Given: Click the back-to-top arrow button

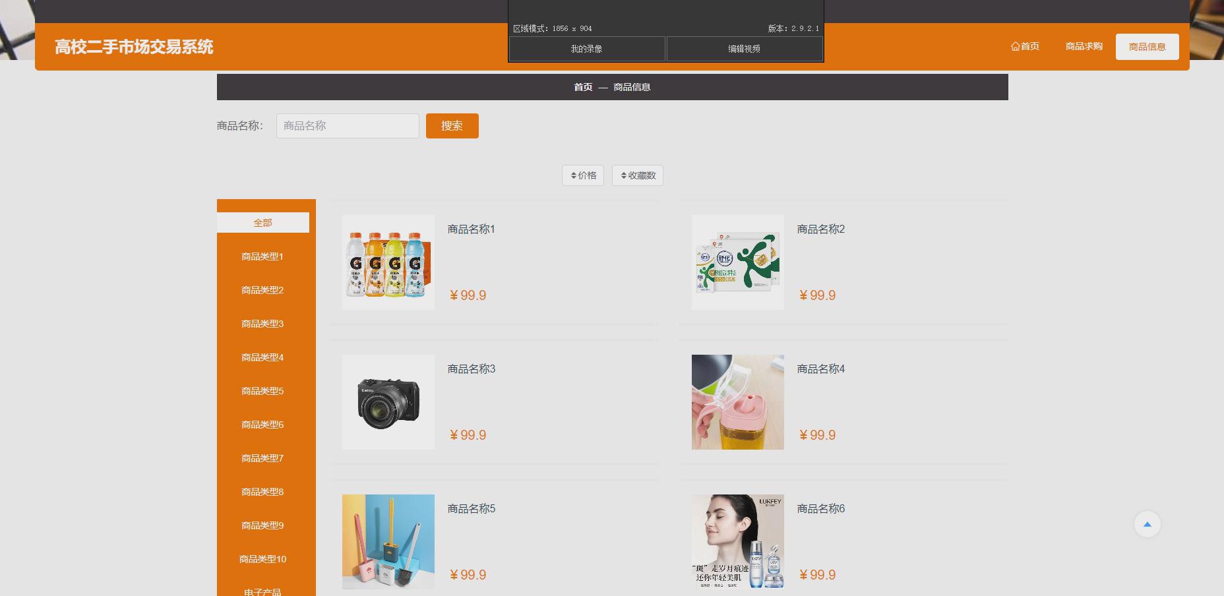Looking at the screenshot, I should [x=1147, y=523].
